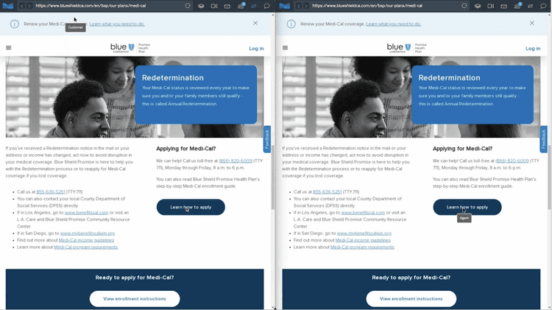Close the renewal notice banner in right pane

pyautogui.click(x=531, y=24)
